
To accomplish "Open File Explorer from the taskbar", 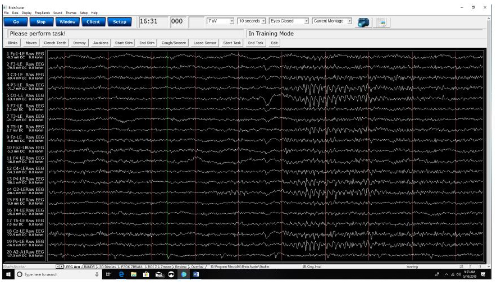I will pyautogui.click(x=133, y=275).
